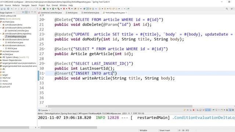Viewport: 235px width, 132px height.
Task: Click the Save All toolbar icon
Action: (4, 9)
